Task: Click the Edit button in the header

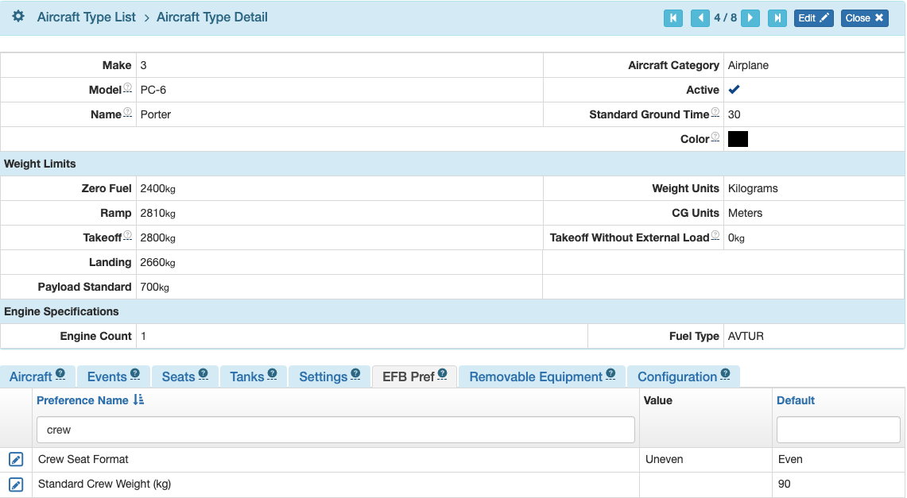Action: (813, 17)
